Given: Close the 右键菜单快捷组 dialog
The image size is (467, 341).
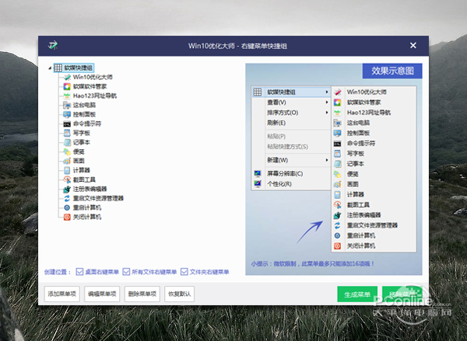Looking at the screenshot, I should pyautogui.click(x=413, y=46).
